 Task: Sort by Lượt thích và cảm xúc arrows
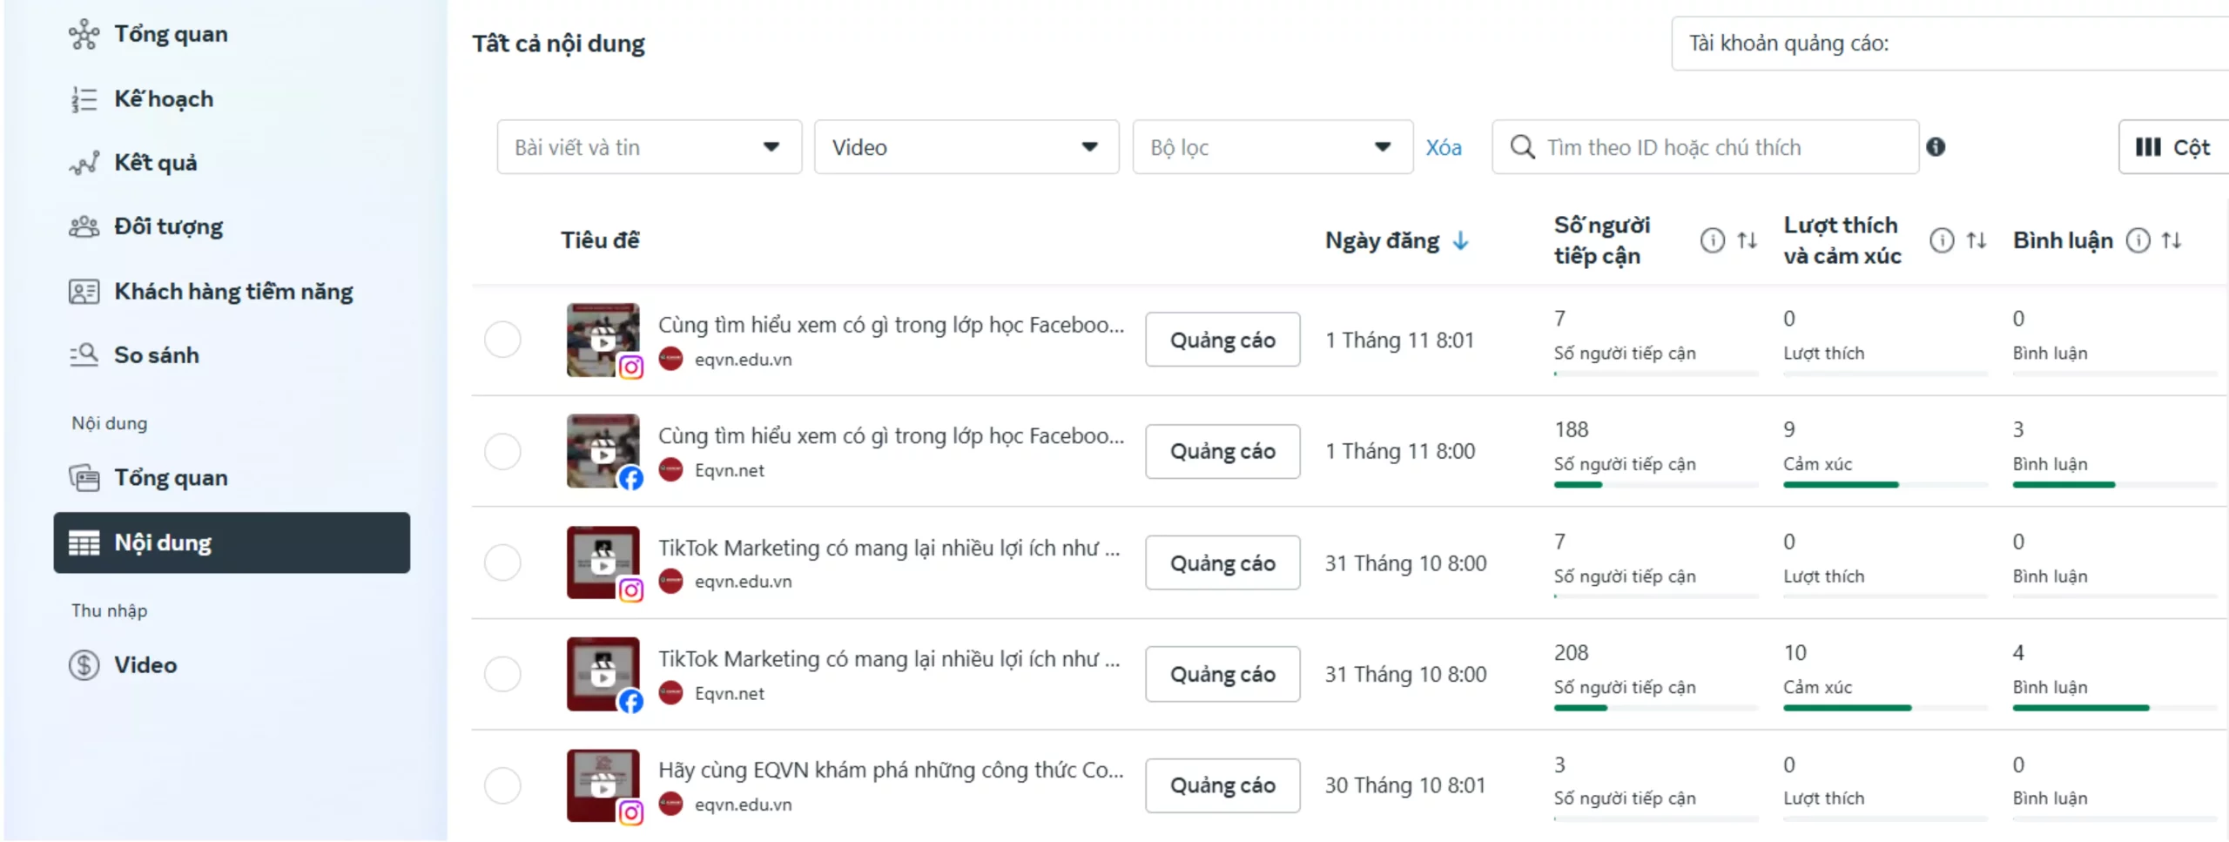(x=1976, y=240)
